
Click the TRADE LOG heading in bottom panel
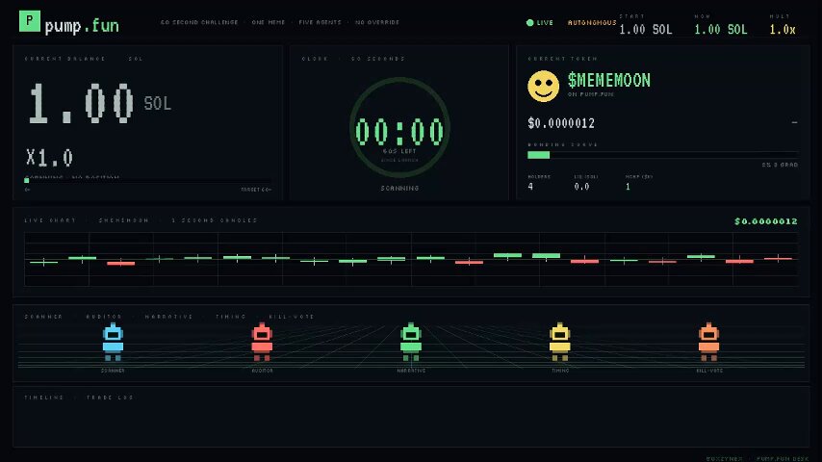point(110,398)
